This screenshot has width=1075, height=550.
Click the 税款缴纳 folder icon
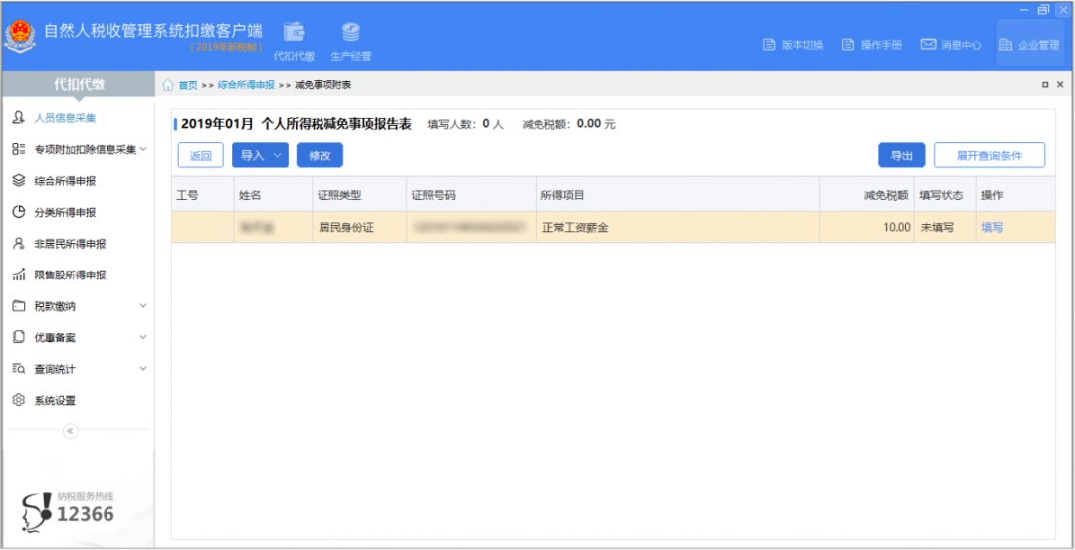19,307
